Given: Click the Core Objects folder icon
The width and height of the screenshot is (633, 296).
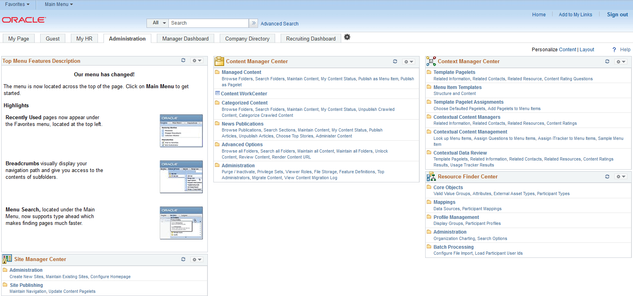Looking at the screenshot, I should point(429,187).
